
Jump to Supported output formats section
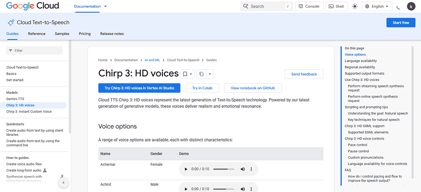coord(364,73)
